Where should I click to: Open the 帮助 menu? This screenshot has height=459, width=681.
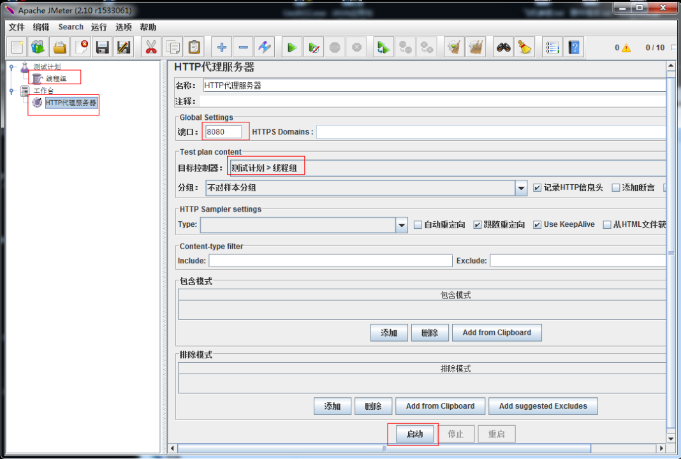[x=148, y=27]
